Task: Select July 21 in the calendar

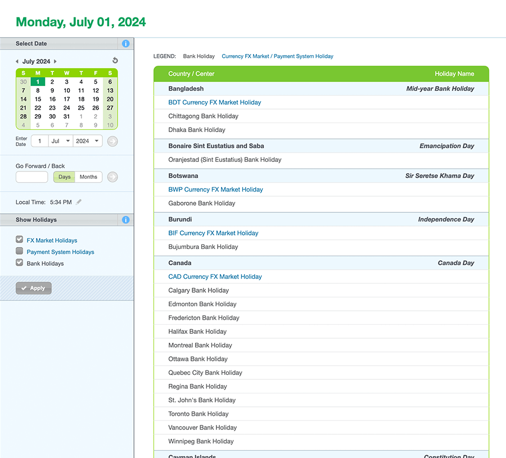Action: (x=23, y=108)
